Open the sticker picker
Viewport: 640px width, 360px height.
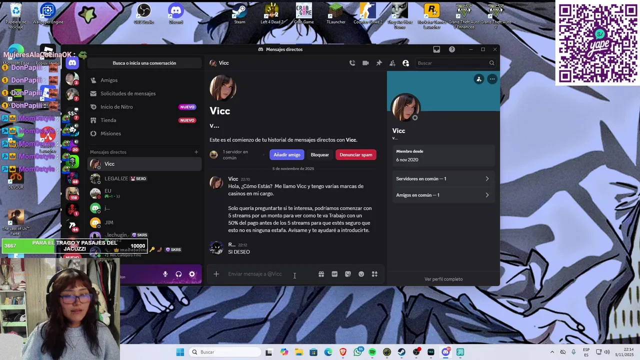pos(348,274)
